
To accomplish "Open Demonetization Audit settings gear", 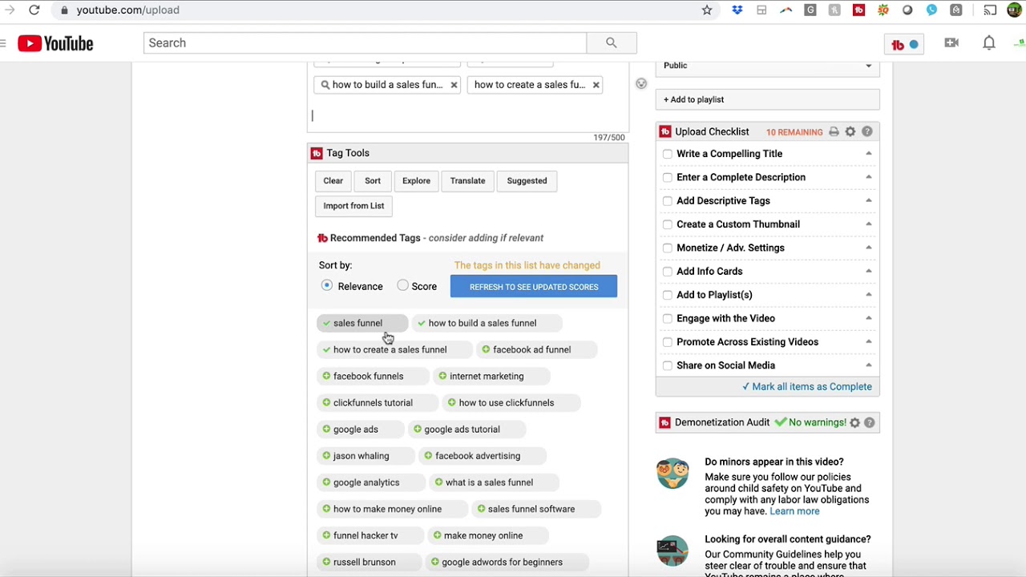I will point(854,423).
